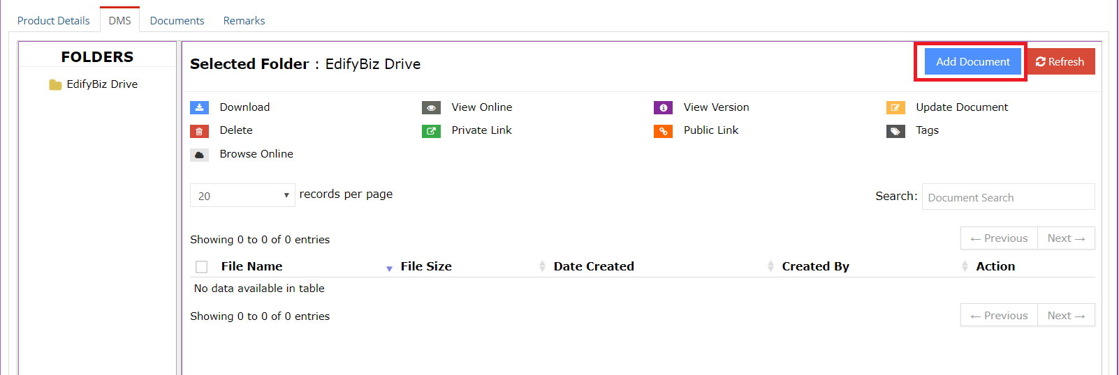Screen dimensions: 1119x375
Task: Click the dark Tags label icon
Action: [x=895, y=131]
